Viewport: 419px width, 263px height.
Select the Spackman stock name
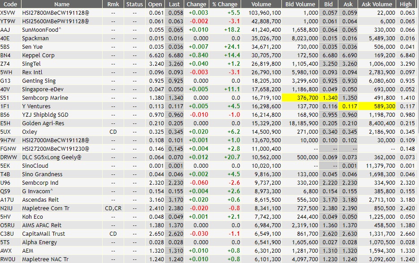pos(35,38)
